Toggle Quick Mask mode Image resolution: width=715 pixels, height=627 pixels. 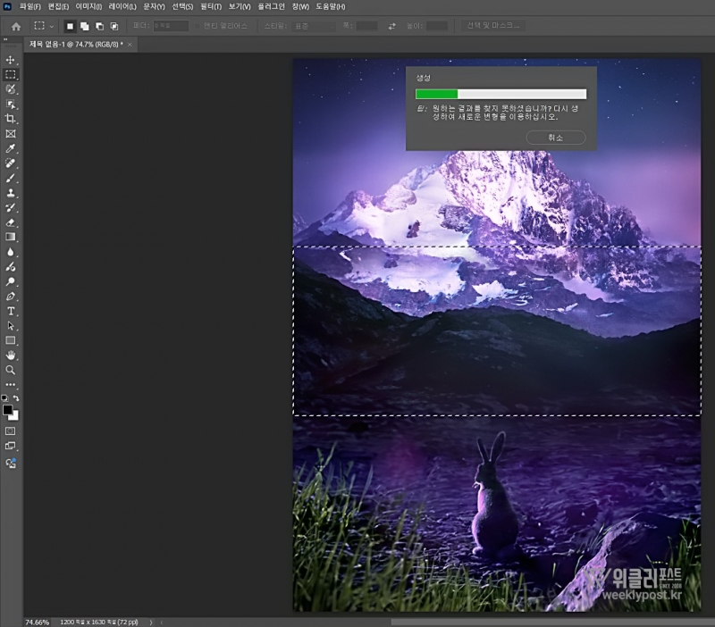click(x=11, y=431)
